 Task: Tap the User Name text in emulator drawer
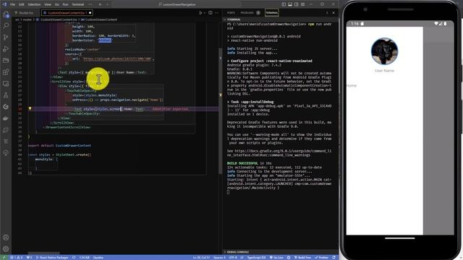384,71
